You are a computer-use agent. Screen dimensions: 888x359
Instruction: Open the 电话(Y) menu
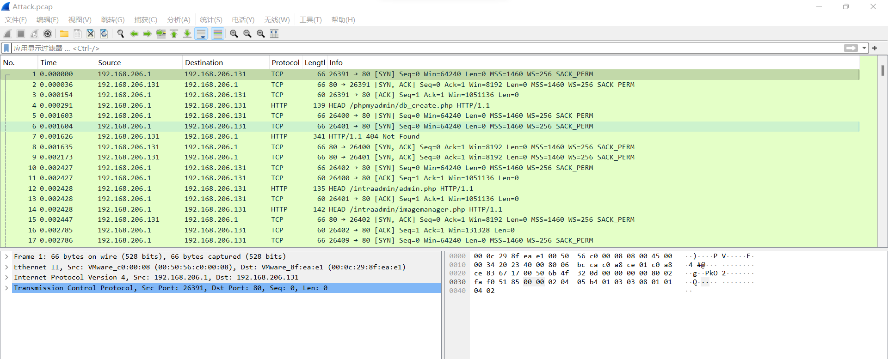coord(243,19)
